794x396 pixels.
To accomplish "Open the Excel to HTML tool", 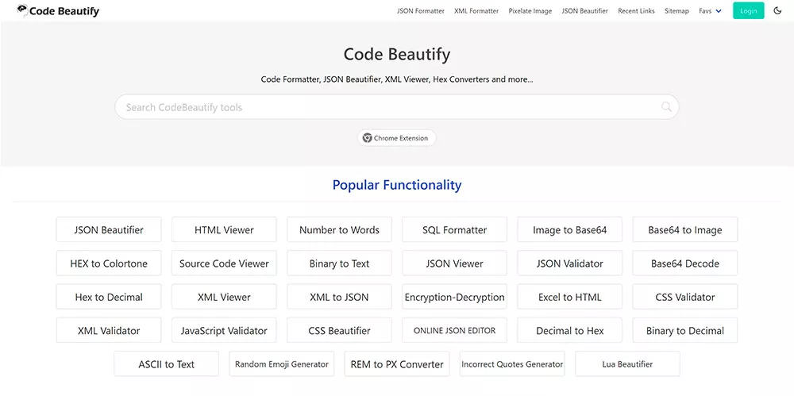I will (x=569, y=297).
